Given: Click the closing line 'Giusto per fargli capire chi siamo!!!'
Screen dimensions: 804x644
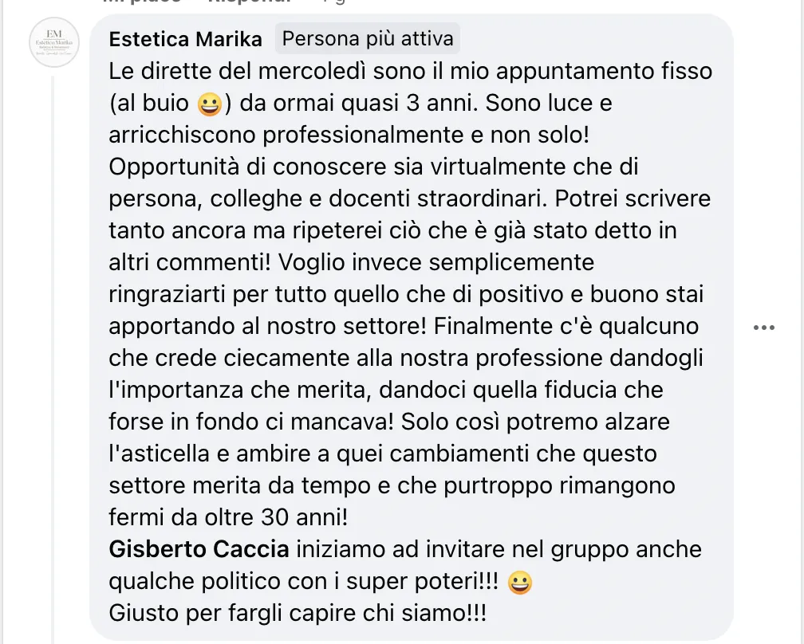Looking at the screenshot, I should point(298,613).
